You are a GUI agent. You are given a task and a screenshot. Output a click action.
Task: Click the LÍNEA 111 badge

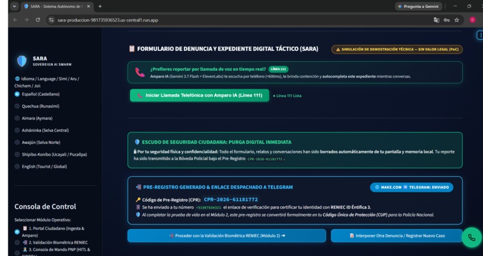(x=278, y=70)
